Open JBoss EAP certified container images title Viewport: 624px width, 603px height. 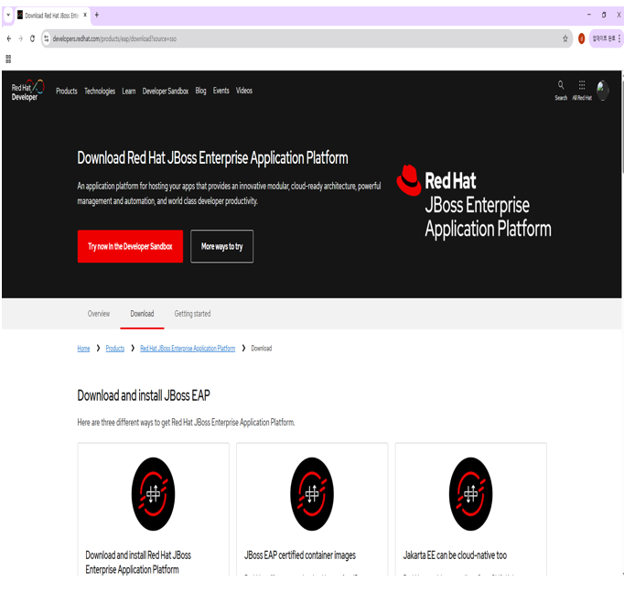point(300,555)
